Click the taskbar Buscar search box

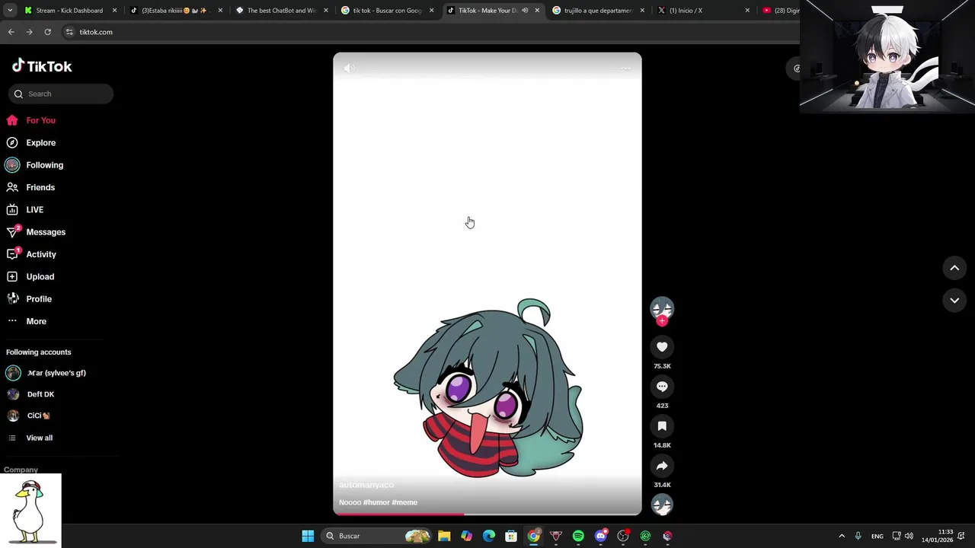[377, 536]
